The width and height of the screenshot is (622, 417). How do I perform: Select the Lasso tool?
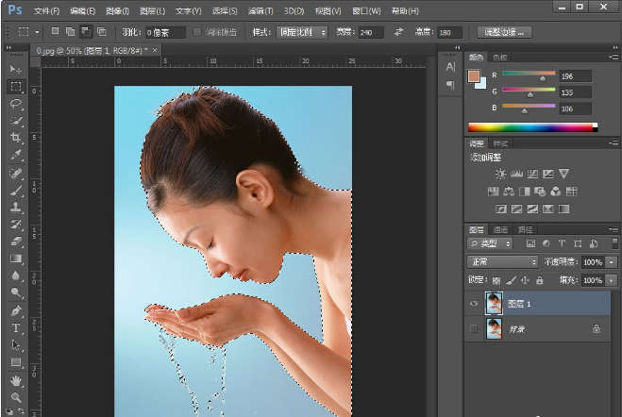click(16, 104)
